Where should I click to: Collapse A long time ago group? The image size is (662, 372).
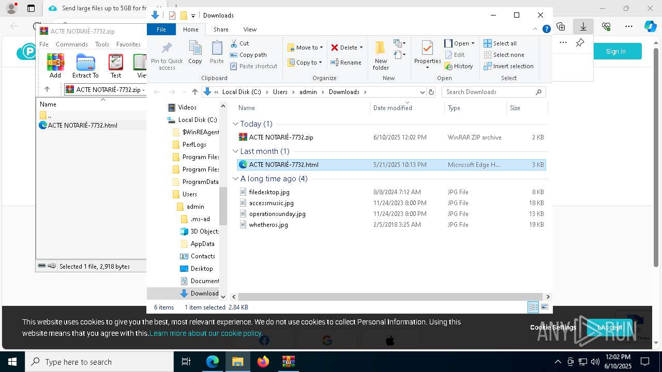(x=235, y=179)
